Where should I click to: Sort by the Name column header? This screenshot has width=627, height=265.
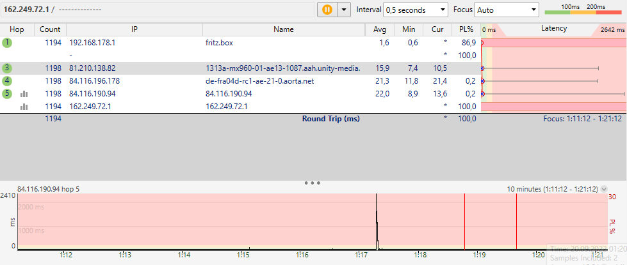284,29
